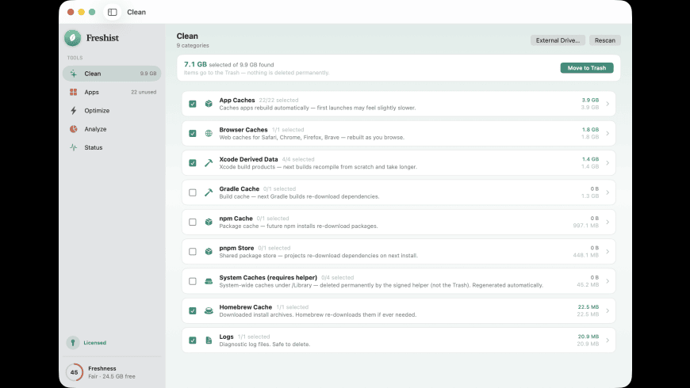Click the '45.2 MB' System Caches size
690x388 pixels.
pos(588,285)
